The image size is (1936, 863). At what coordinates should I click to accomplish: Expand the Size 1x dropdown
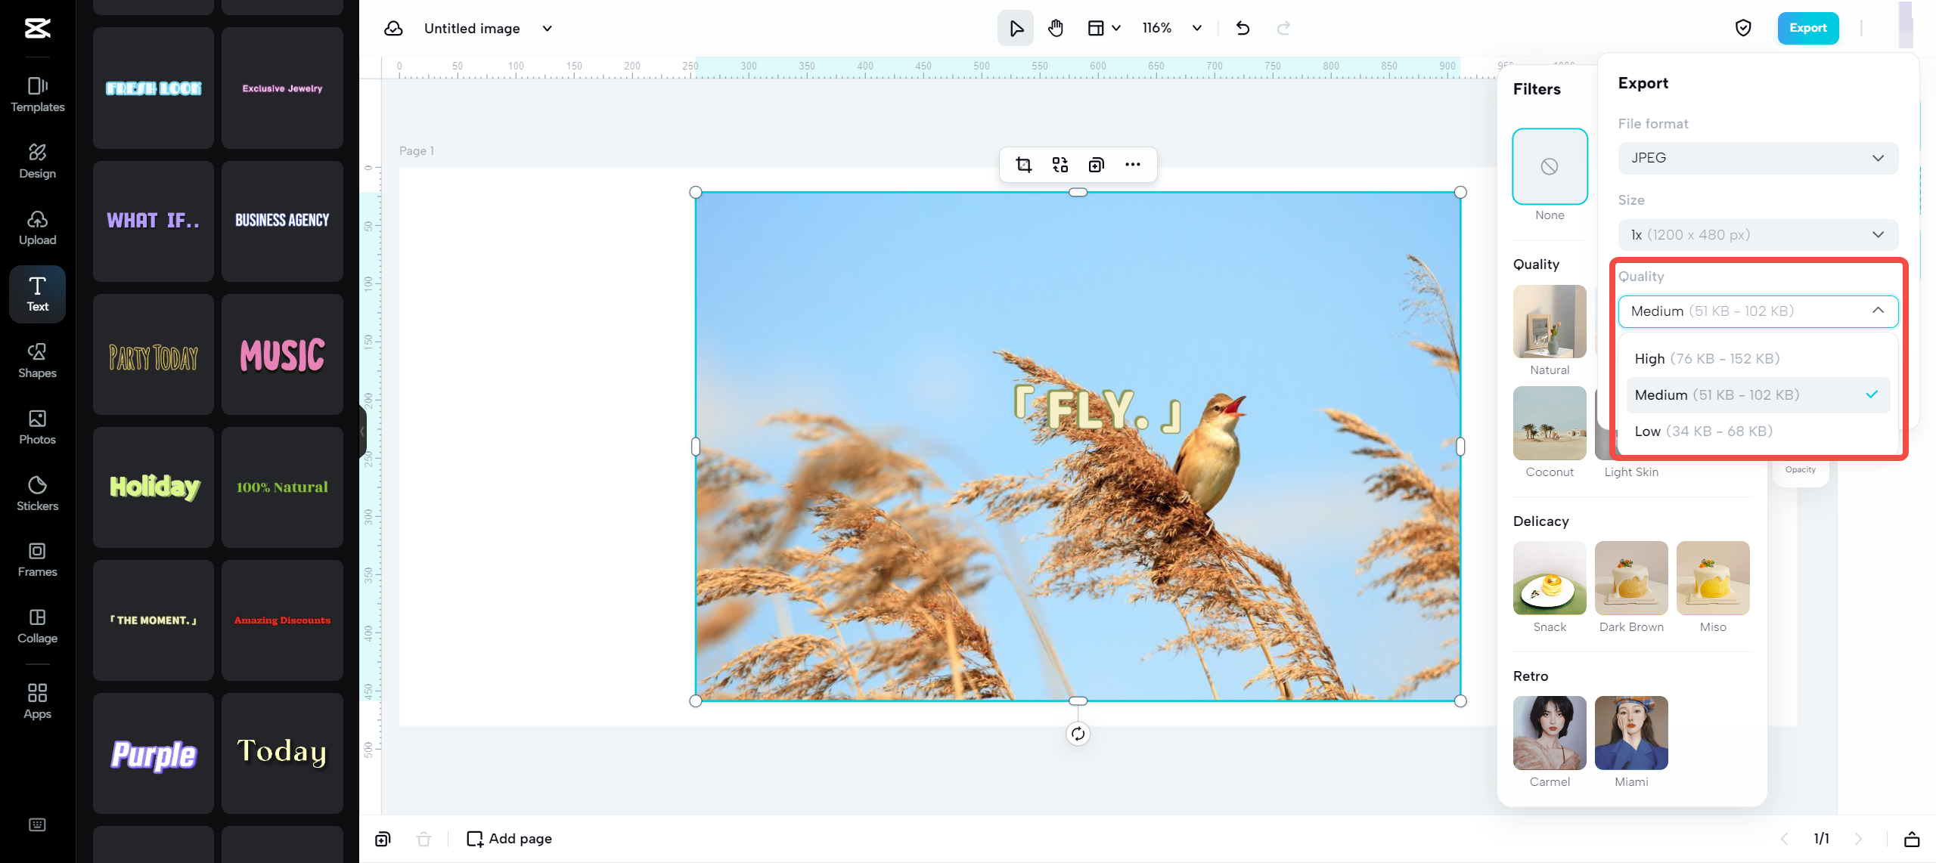(x=1758, y=235)
